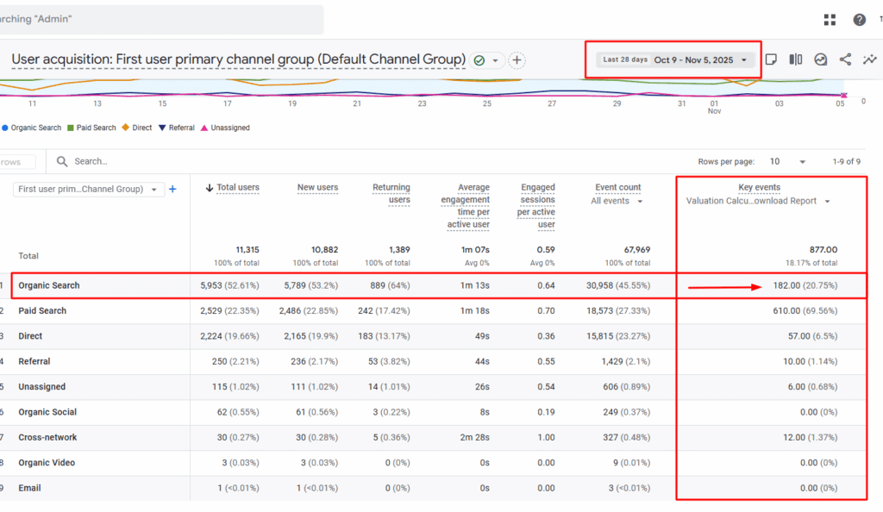Open the All events selector under Event count
Screen dimensions: 883x512
617,202
